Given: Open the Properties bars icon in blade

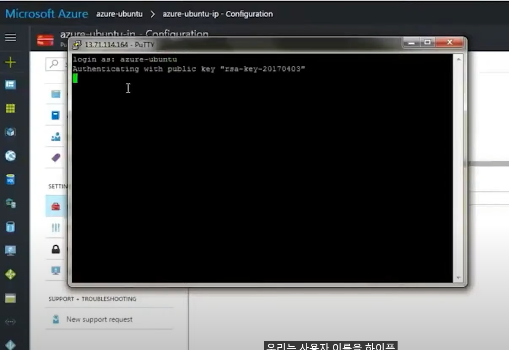Looking at the screenshot, I should point(56,228).
